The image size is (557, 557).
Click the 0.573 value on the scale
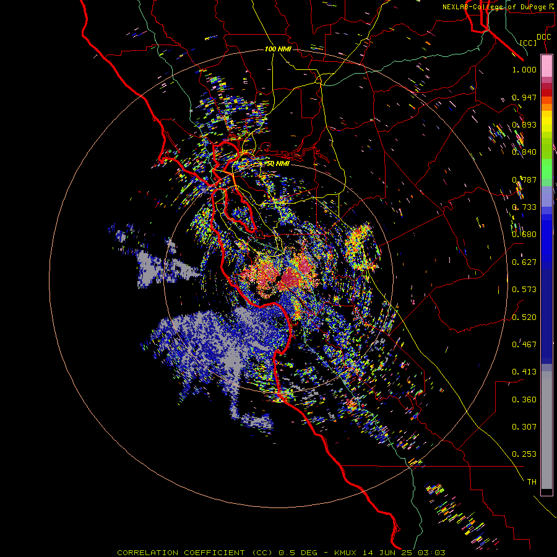click(x=524, y=290)
